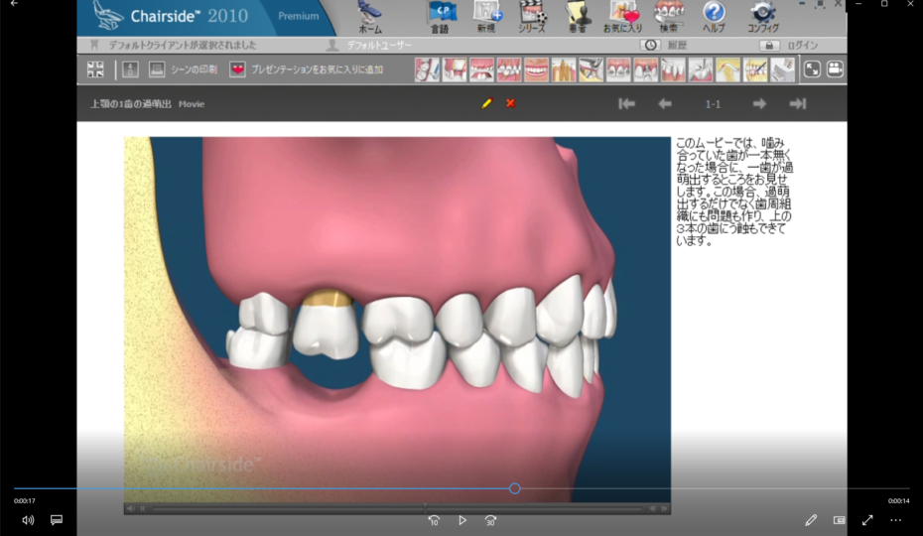Open the 言語 language icon
The image size is (923, 536).
coord(442,17)
